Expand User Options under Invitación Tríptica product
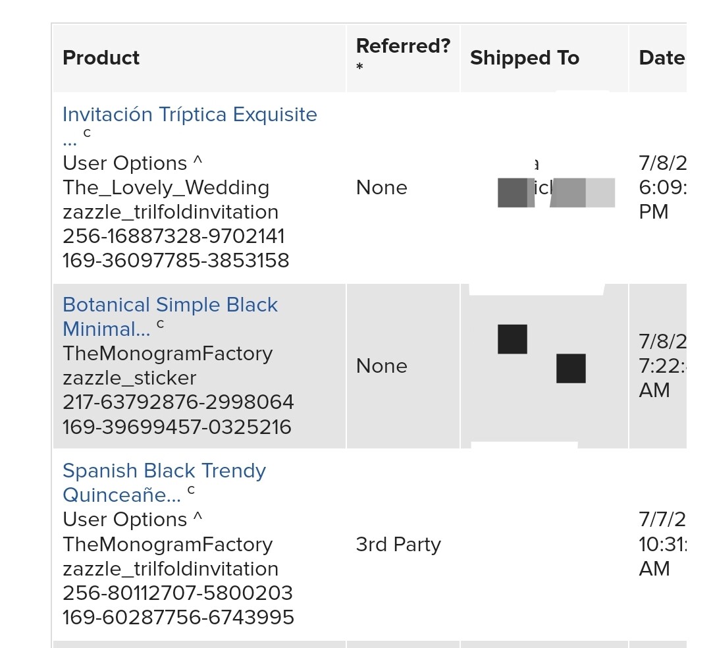Image resolution: width=711 pixels, height=648 pixels. tap(132, 163)
